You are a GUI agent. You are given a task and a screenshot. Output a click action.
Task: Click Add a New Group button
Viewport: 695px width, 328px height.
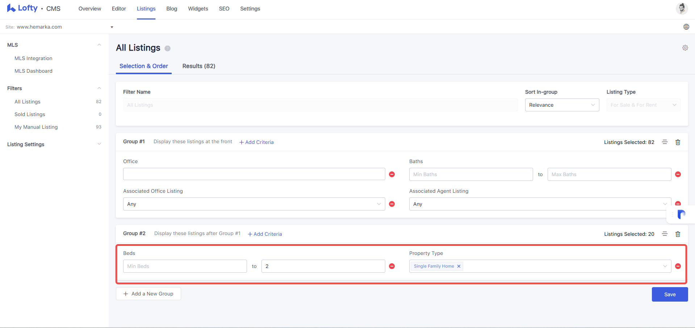[148, 294]
